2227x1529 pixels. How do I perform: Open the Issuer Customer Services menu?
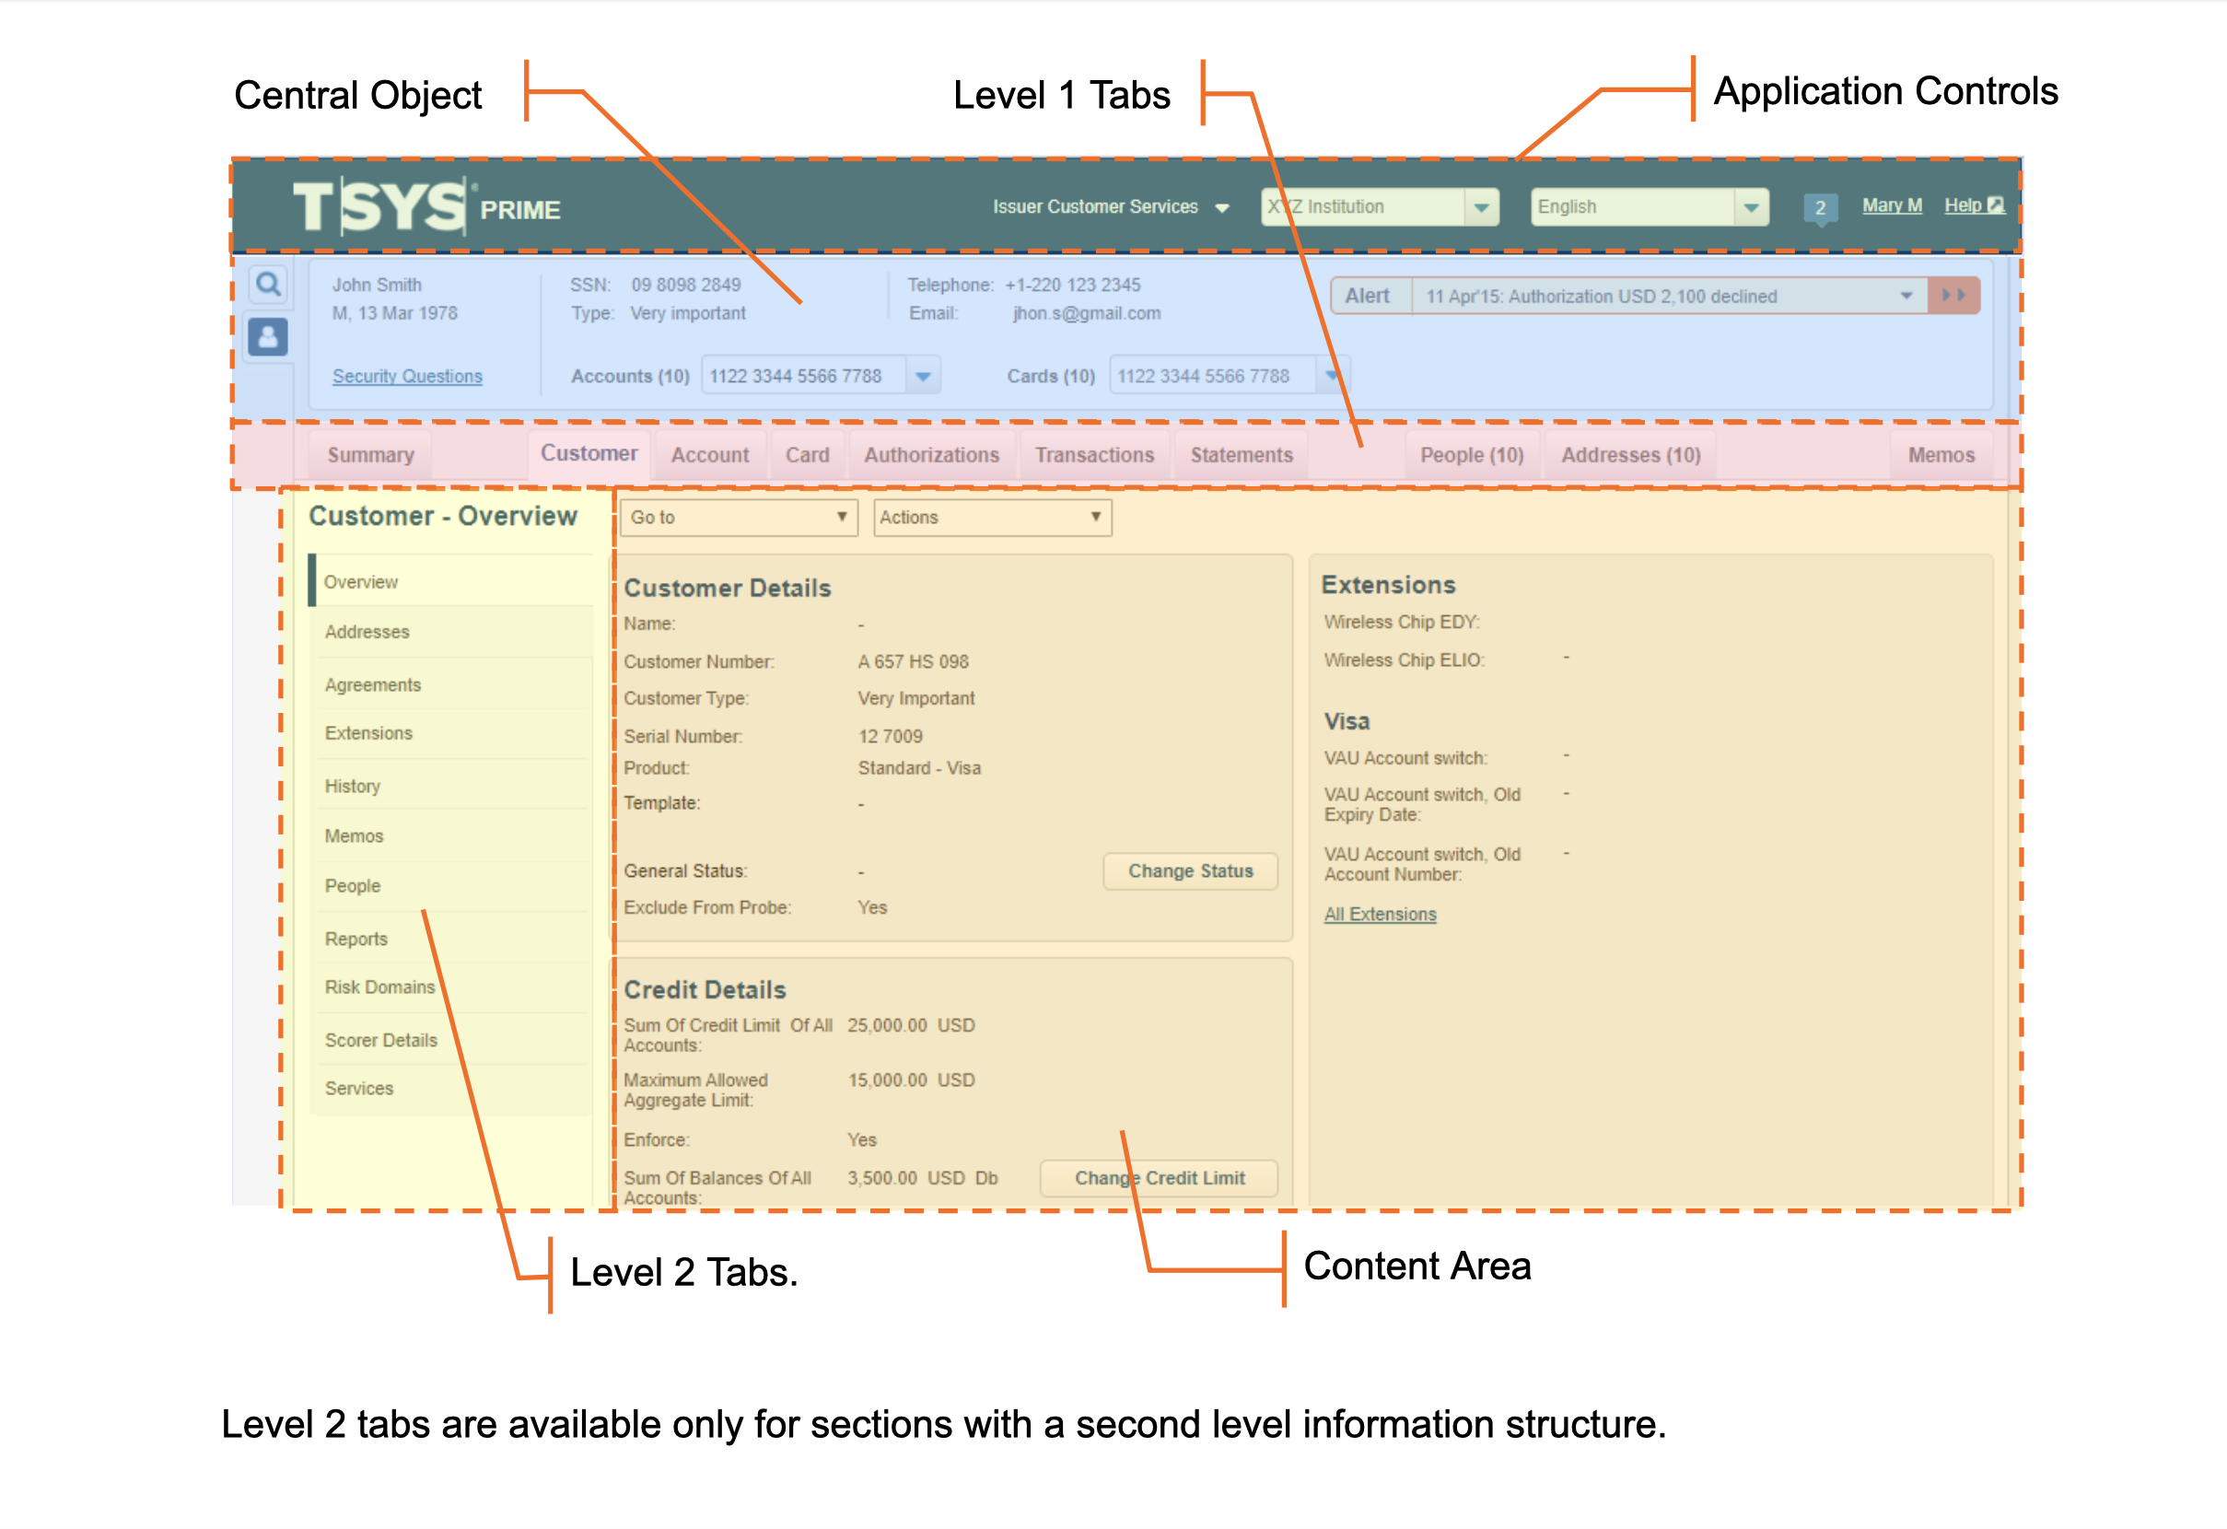pyautogui.click(x=1111, y=207)
